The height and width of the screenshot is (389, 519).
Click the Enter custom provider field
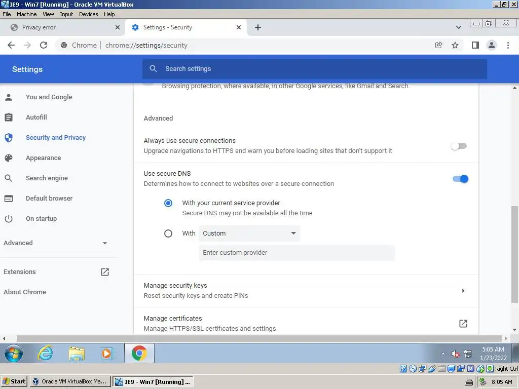pyautogui.click(x=296, y=253)
